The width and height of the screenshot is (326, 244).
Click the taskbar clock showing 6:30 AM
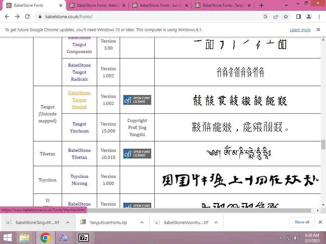click(312, 238)
